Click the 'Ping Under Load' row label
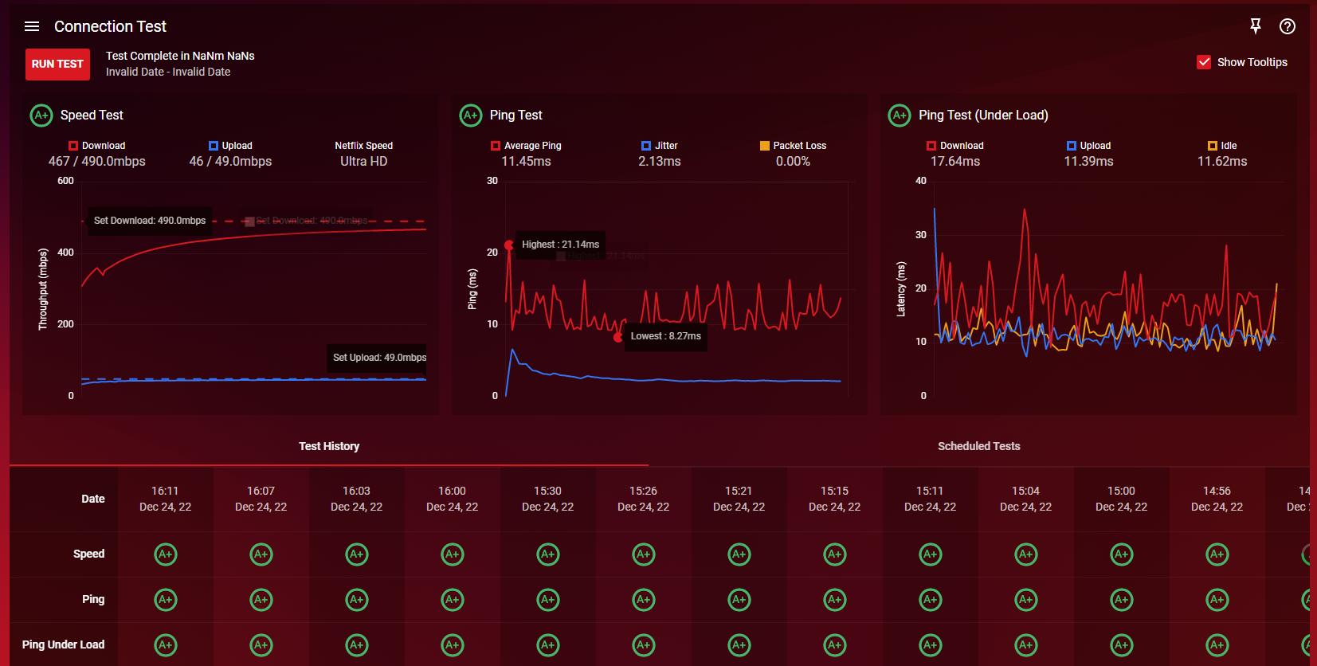 click(63, 644)
